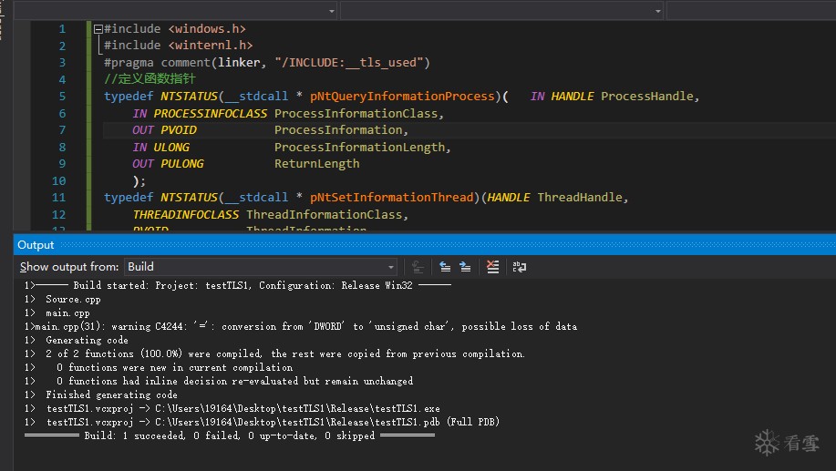Clear all output text
This screenshot has width=836, height=471.
tap(492, 267)
